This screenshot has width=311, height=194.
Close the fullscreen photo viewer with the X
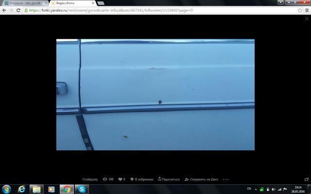[307, 19]
